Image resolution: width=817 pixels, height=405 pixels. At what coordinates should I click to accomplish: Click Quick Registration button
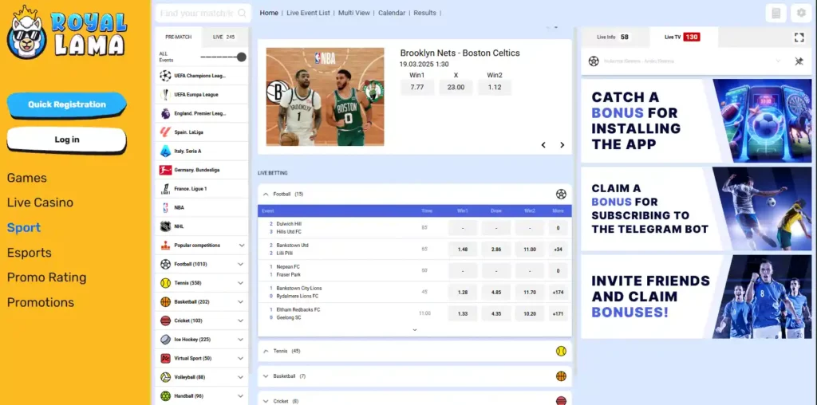click(67, 104)
